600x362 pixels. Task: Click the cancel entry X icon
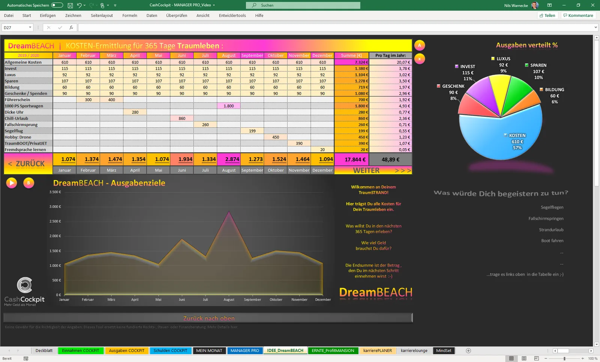click(48, 28)
